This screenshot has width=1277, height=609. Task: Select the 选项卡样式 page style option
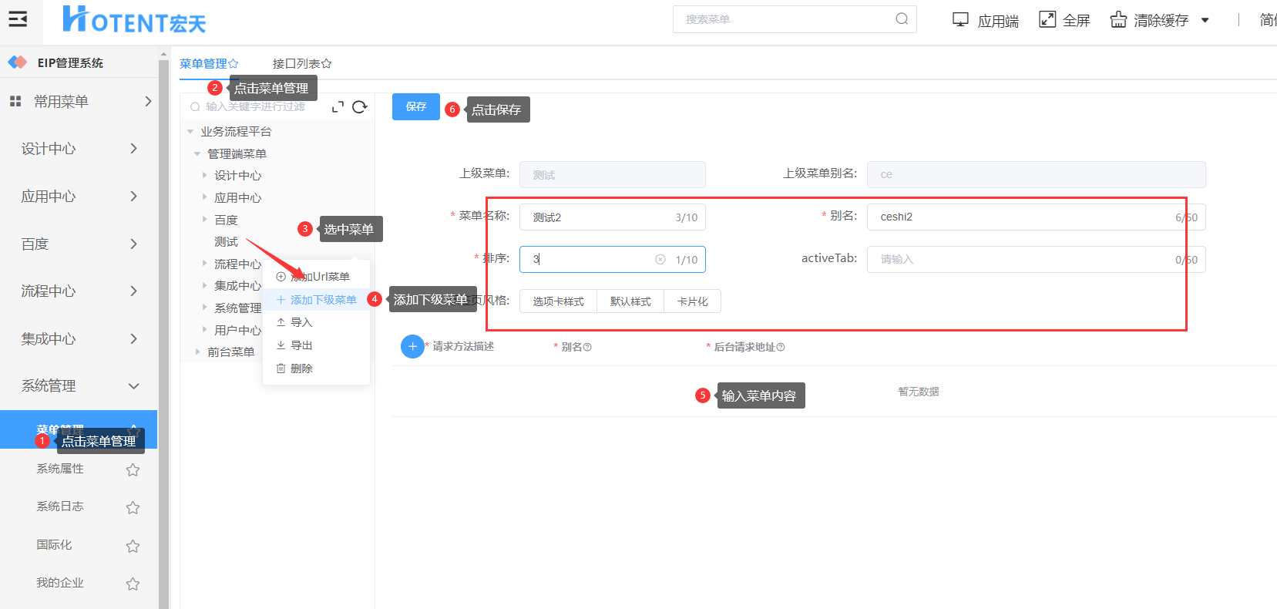[558, 301]
